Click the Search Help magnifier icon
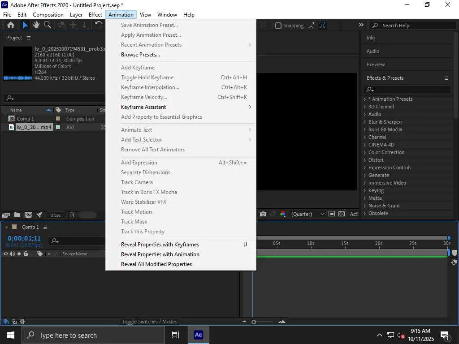The width and height of the screenshot is (459, 344). (375, 26)
